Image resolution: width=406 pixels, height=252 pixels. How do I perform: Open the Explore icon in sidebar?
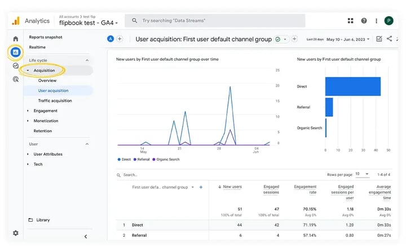[x=16, y=66]
